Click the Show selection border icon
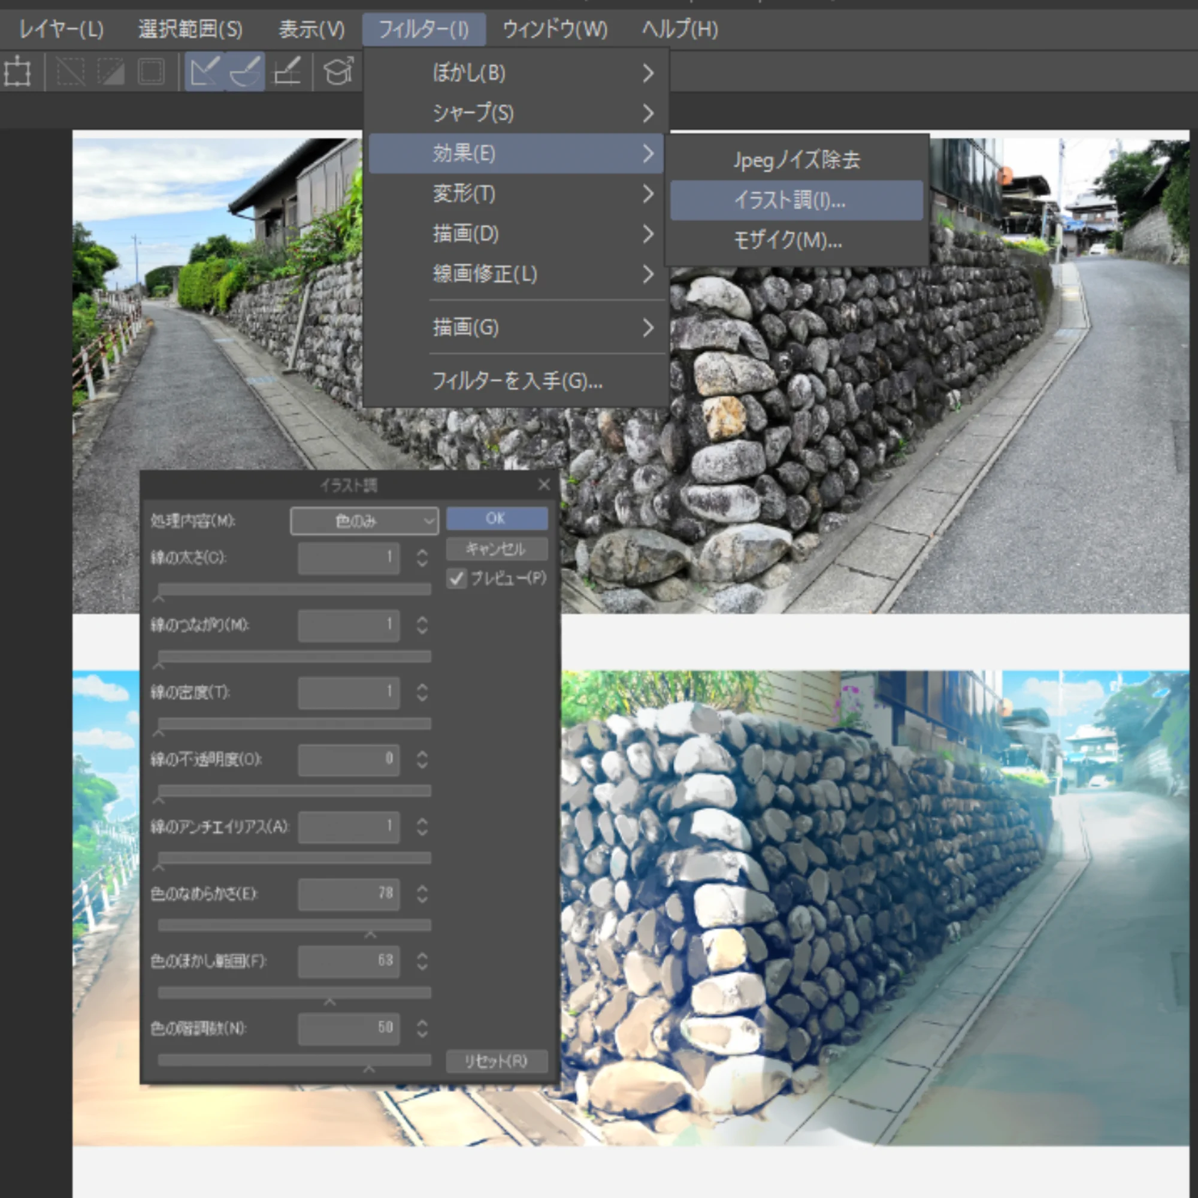This screenshot has width=1198, height=1198. [151, 72]
